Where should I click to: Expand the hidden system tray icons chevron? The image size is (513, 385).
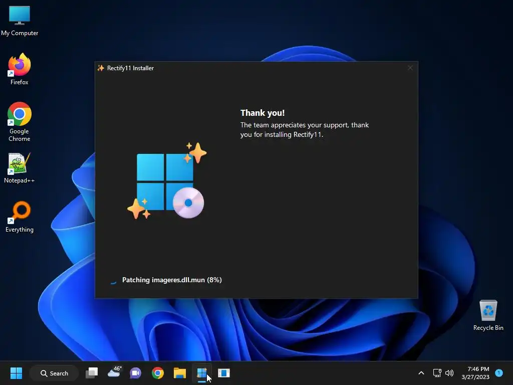(x=421, y=373)
